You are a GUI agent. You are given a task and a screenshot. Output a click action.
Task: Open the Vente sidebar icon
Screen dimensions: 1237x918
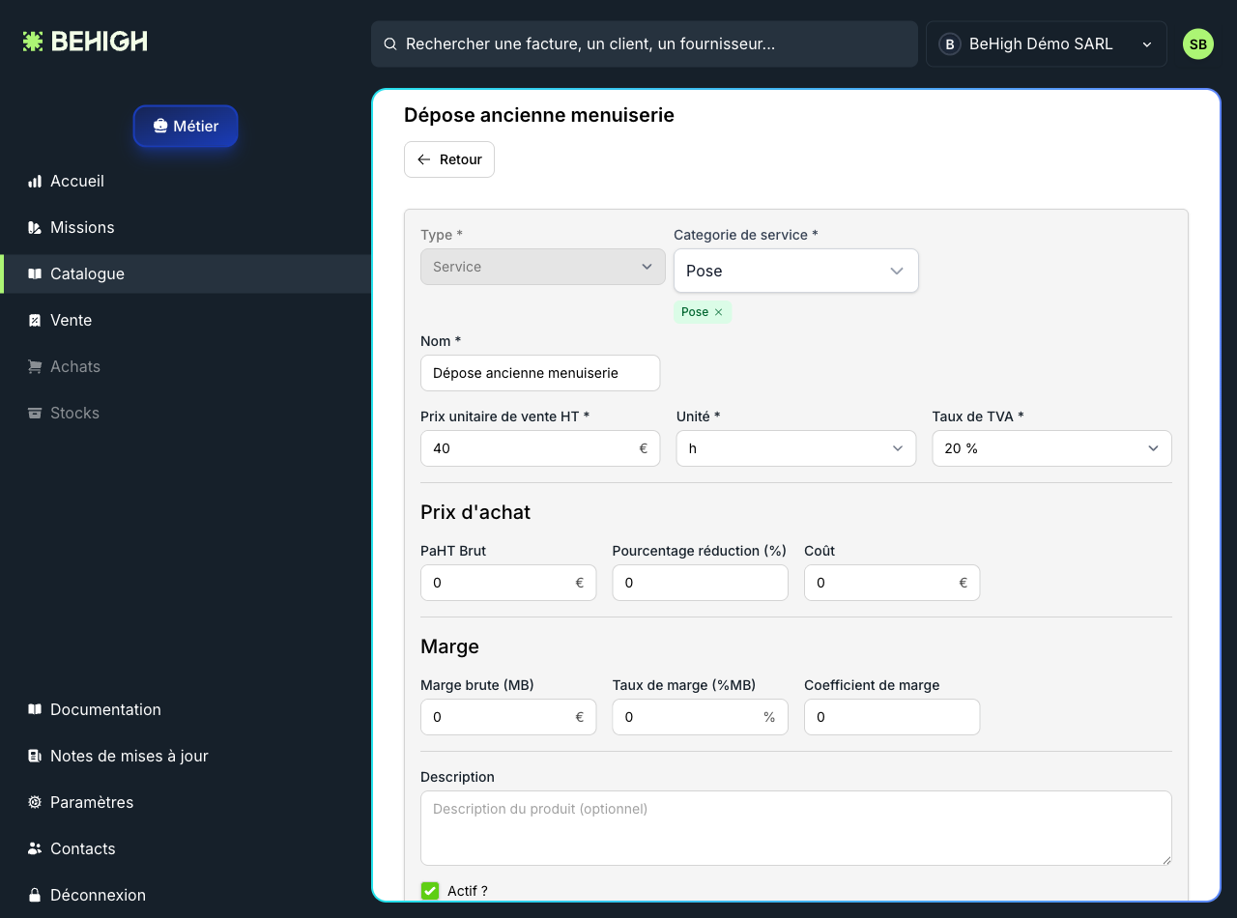[35, 320]
